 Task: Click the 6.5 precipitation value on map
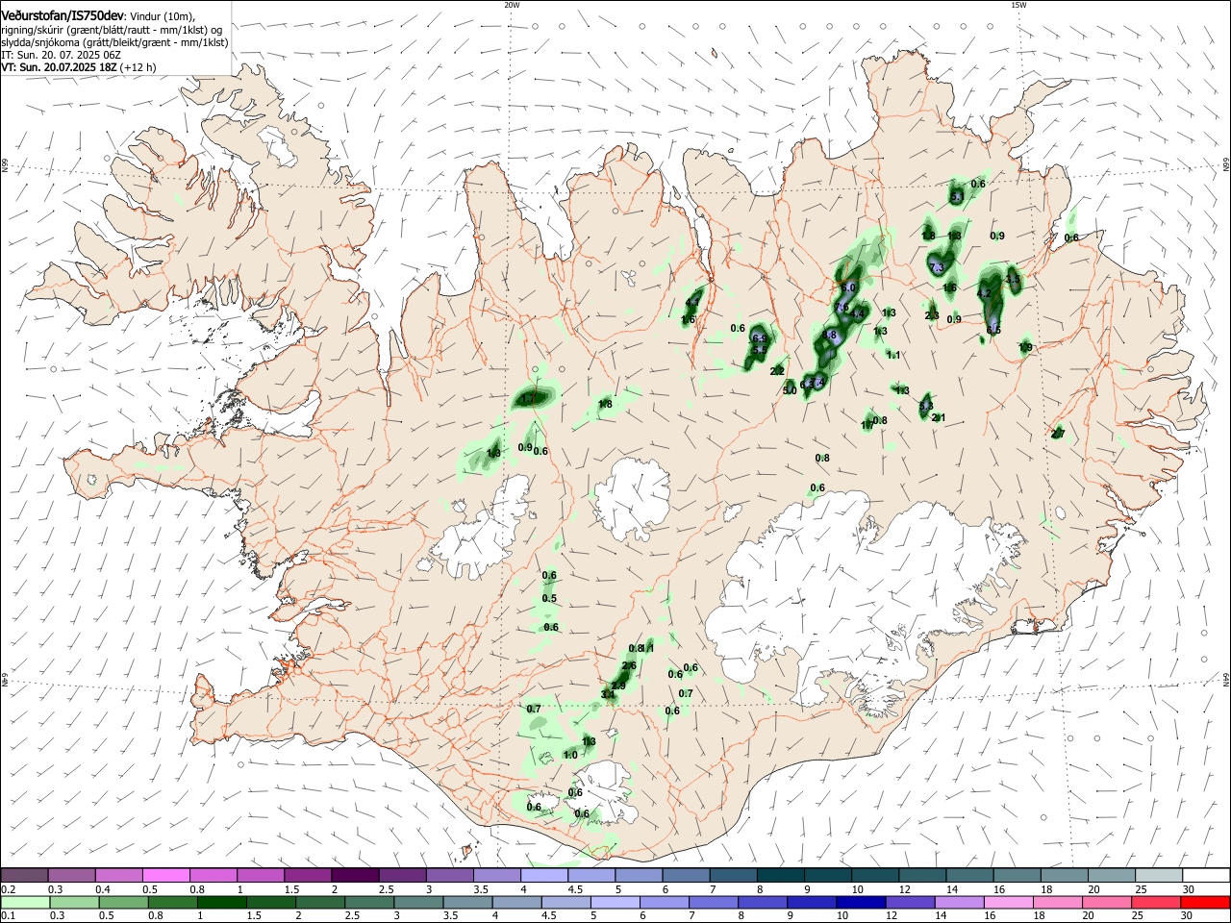pos(993,330)
